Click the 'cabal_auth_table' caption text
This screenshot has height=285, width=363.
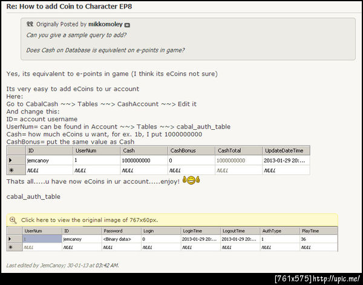click(x=33, y=197)
